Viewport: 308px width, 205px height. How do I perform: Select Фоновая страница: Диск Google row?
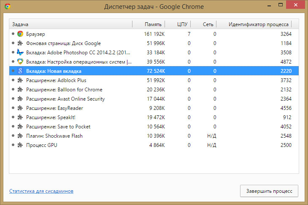click(154, 43)
